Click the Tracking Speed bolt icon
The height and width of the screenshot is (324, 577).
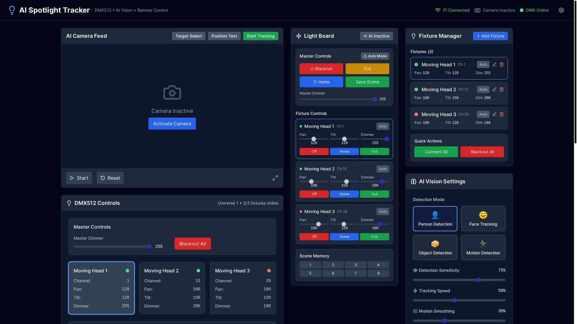point(415,291)
